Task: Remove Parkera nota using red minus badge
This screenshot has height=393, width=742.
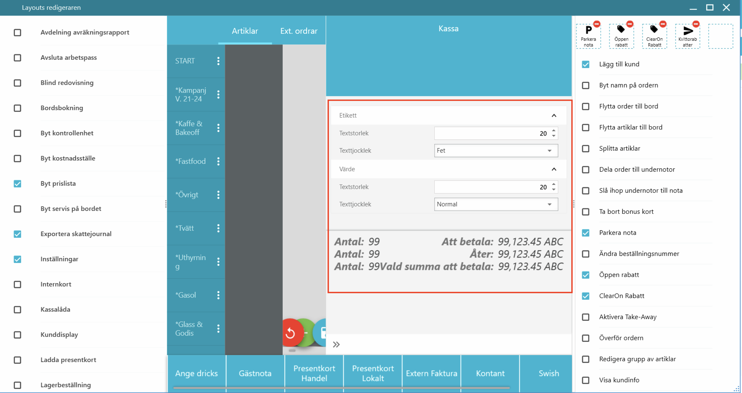Action: click(x=597, y=24)
